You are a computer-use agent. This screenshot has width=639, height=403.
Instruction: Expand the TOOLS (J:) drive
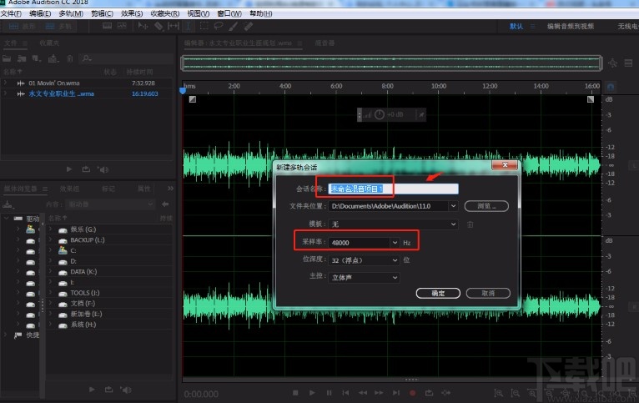[51, 293]
